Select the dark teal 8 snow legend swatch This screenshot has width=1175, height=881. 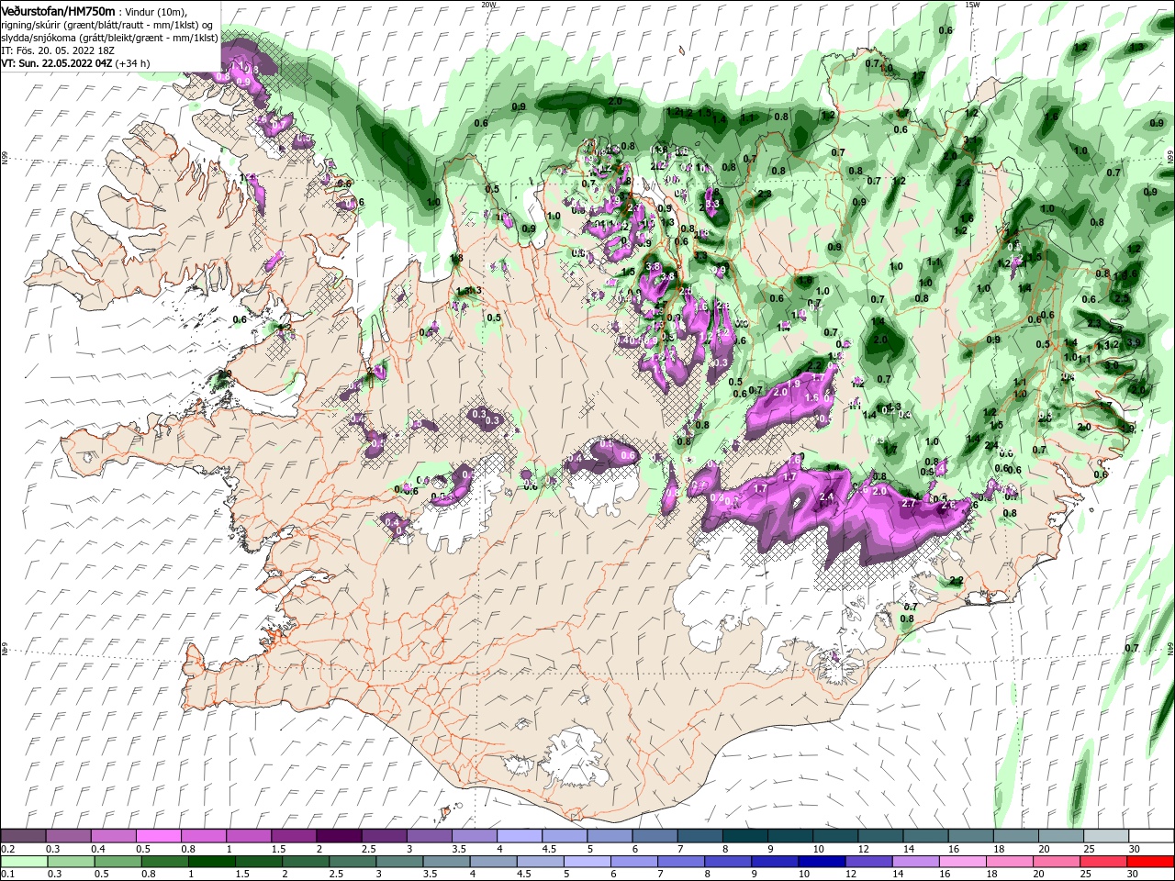coord(744,835)
